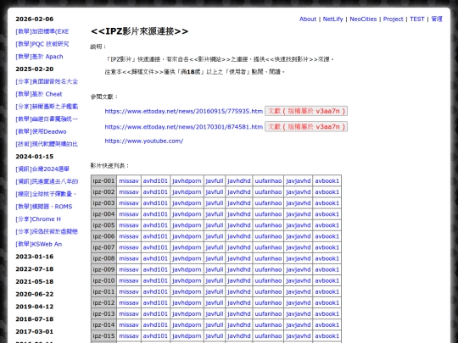
Task: Open the javhdporn link in row ipz-011
Action: pos(187,291)
